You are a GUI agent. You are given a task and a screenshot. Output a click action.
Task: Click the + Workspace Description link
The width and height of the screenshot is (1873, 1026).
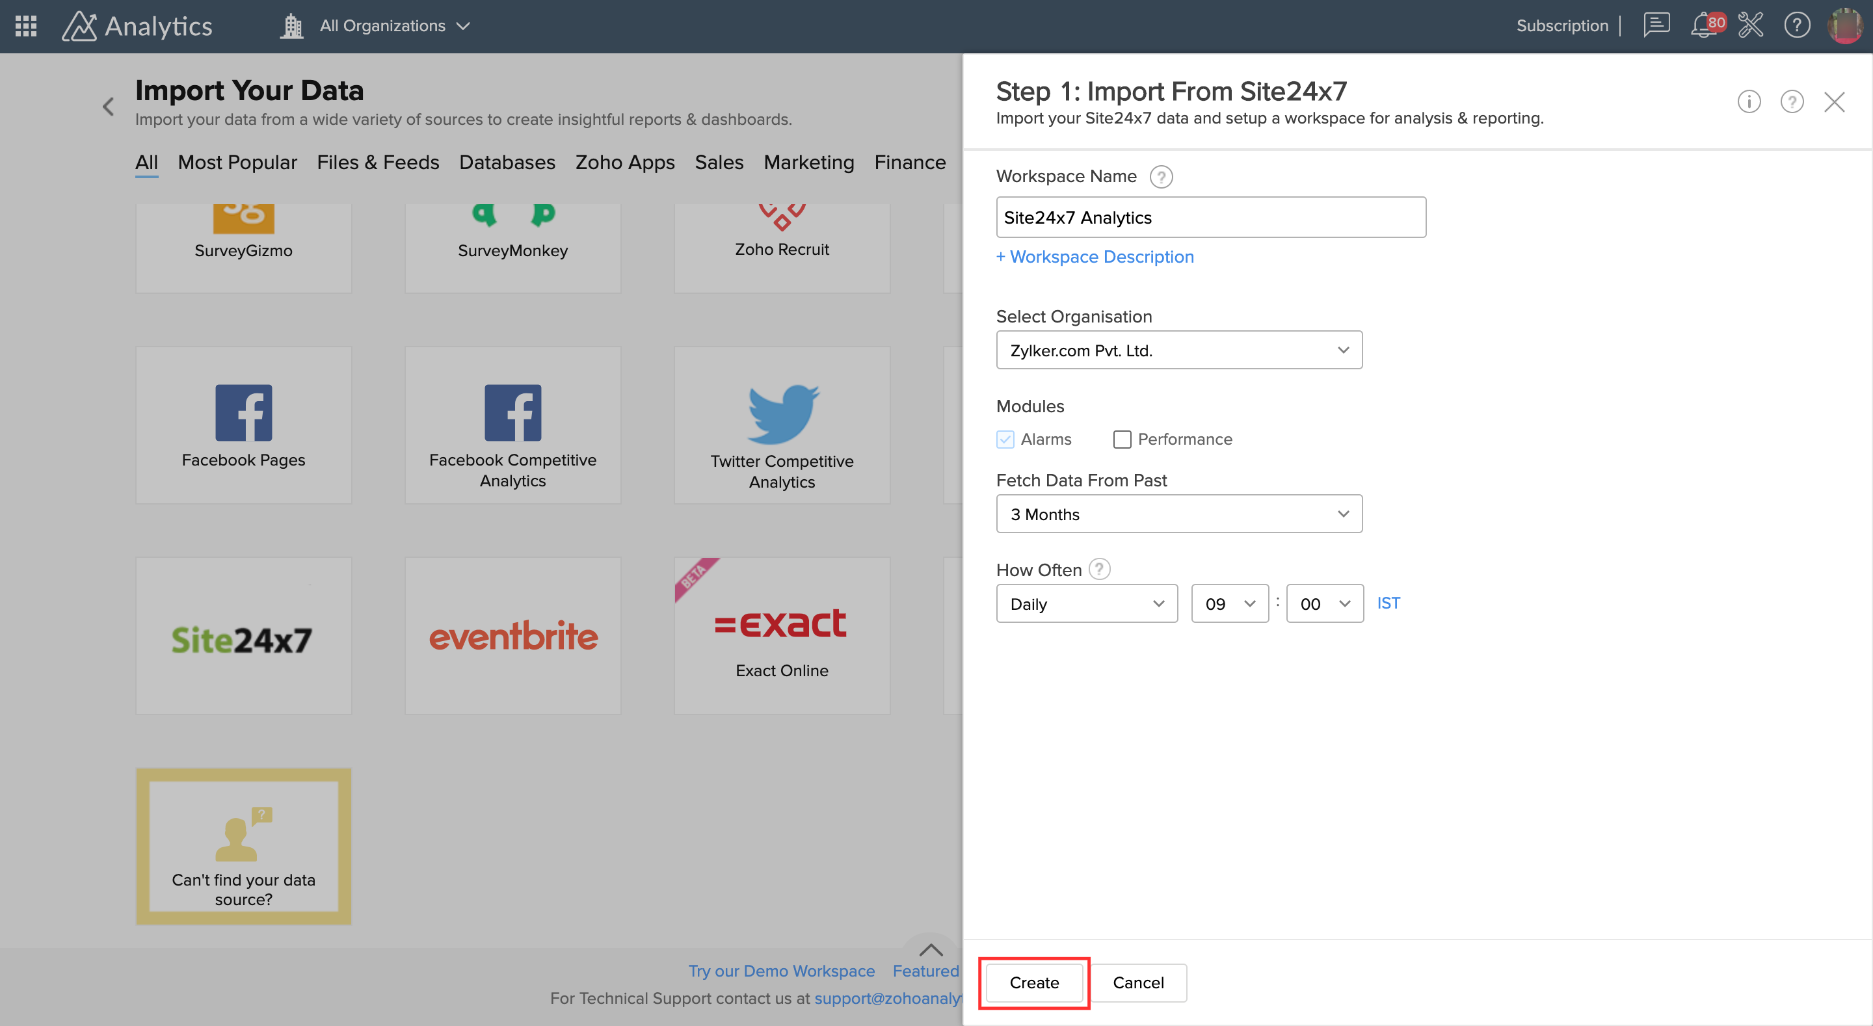[x=1095, y=257]
